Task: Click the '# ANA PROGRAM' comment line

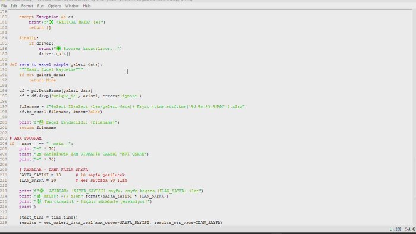Action: point(26,138)
